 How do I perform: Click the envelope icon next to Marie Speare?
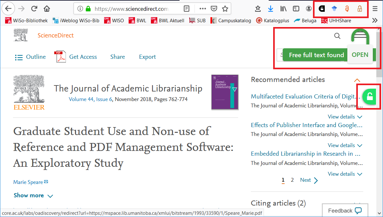[46, 182]
